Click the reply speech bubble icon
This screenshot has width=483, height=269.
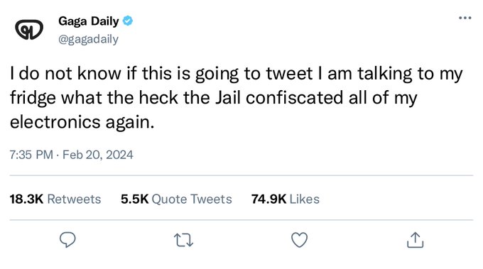(67, 240)
